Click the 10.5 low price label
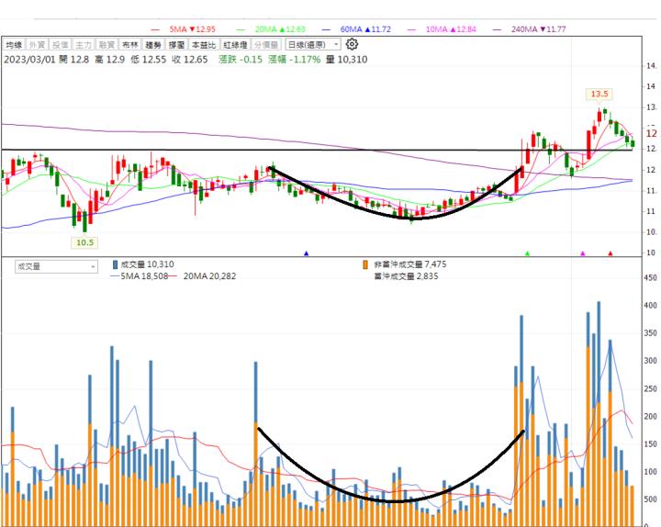 pyautogui.click(x=84, y=242)
